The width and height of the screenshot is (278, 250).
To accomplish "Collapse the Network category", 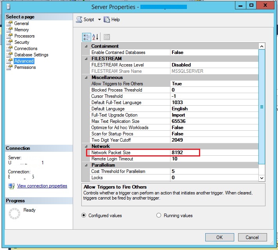I will 86,146.
